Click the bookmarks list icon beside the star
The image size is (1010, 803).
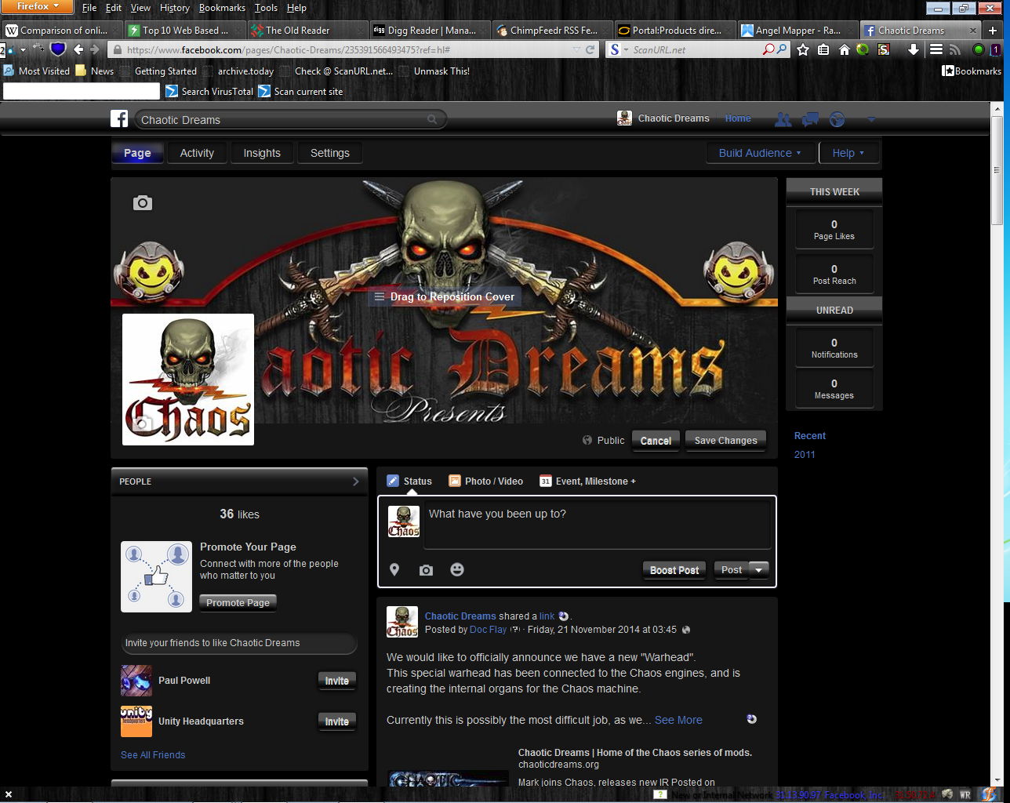click(x=823, y=49)
